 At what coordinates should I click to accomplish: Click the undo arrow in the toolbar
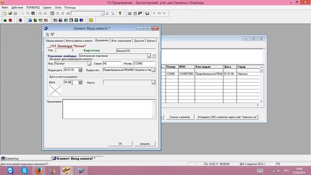(x=57, y=13)
